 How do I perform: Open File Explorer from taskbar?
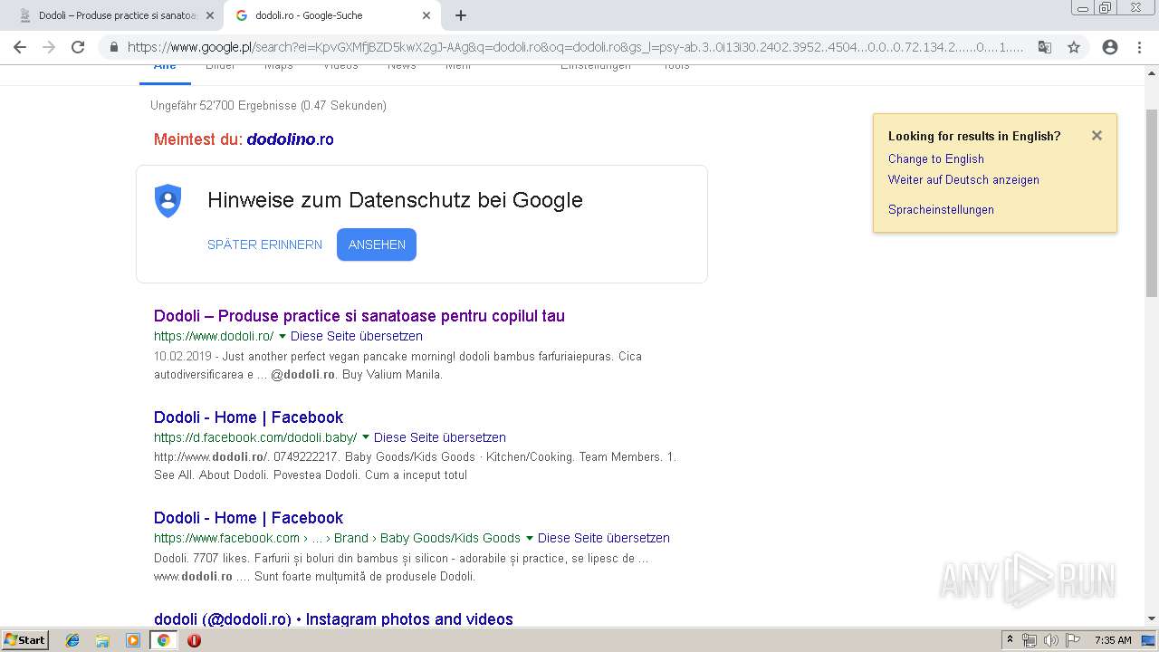pos(102,640)
